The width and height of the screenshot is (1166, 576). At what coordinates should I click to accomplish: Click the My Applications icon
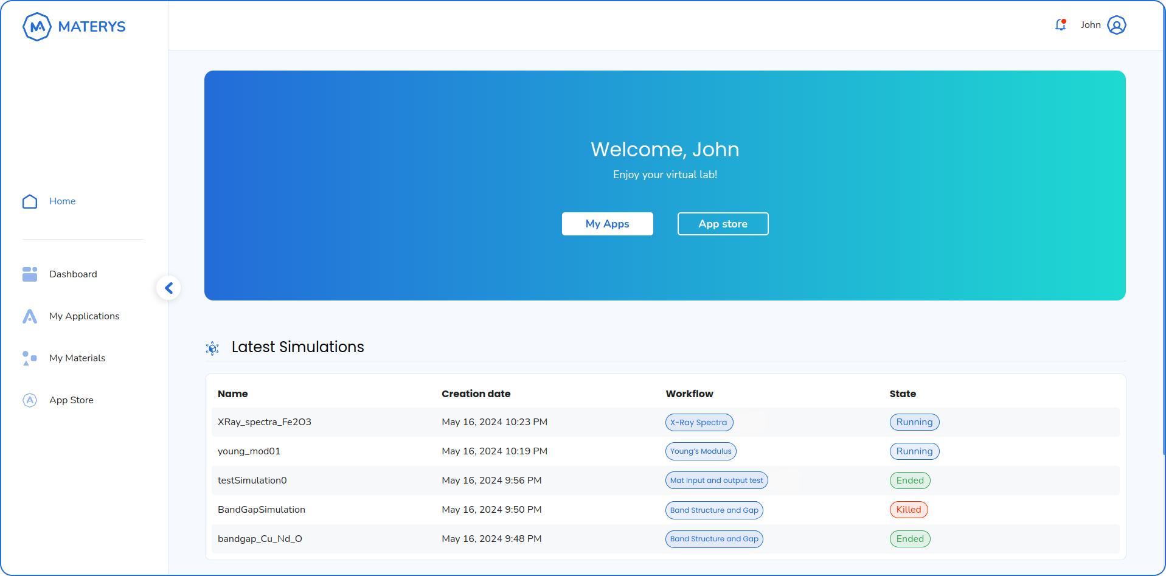[30, 316]
